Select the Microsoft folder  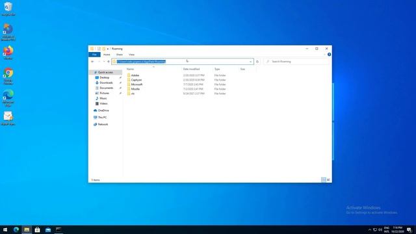tap(136, 84)
